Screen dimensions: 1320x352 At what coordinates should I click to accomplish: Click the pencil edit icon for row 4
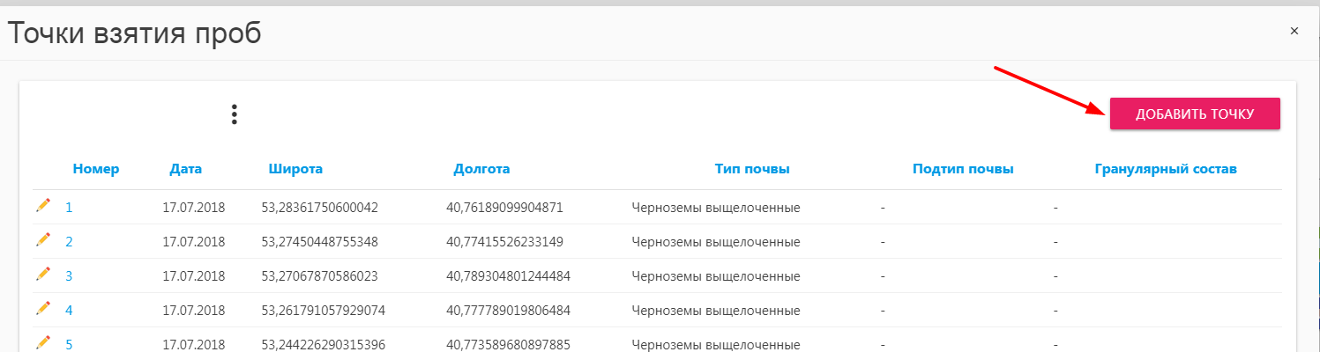[x=43, y=309]
